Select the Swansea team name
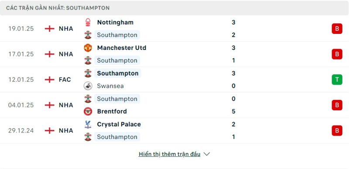 (110, 86)
